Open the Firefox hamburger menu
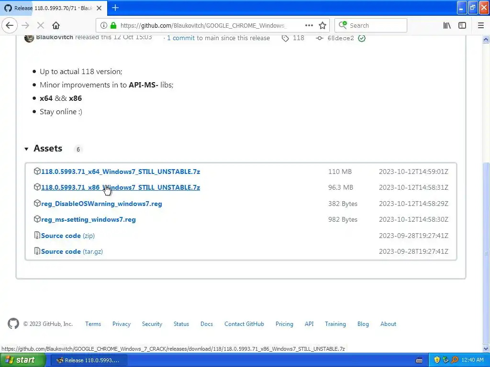This screenshot has height=367, width=490. point(481,25)
